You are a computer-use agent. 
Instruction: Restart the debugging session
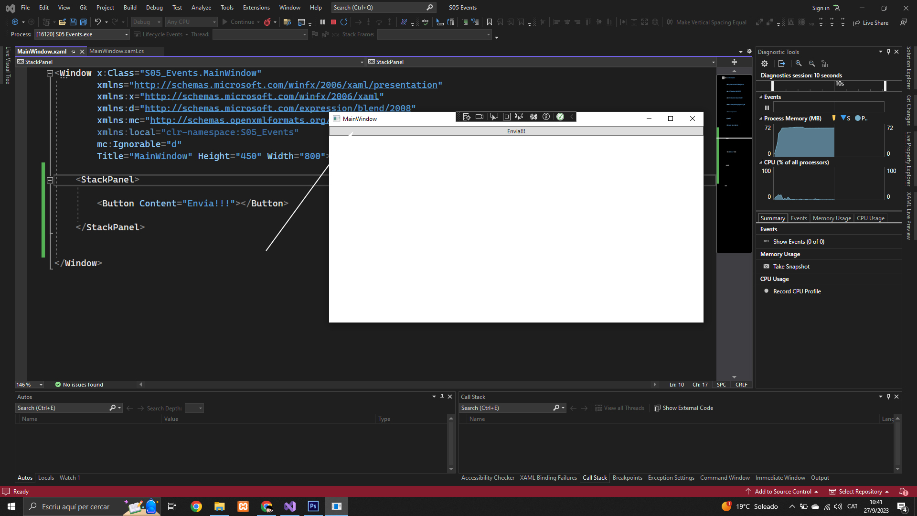click(344, 22)
